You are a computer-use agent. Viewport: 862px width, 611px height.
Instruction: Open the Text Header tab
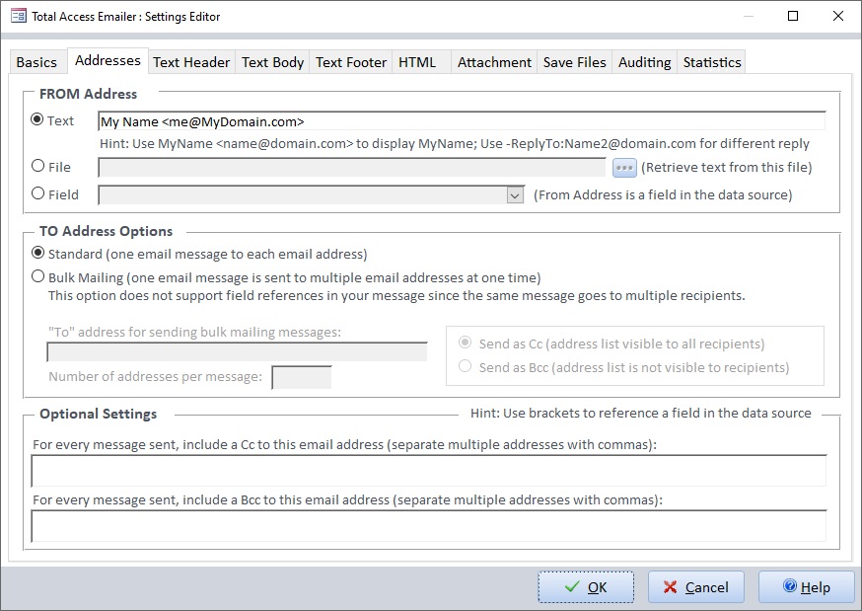[x=191, y=62]
